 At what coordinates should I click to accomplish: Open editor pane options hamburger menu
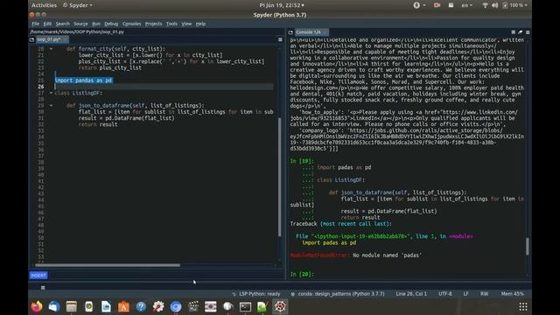click(280, 39)
